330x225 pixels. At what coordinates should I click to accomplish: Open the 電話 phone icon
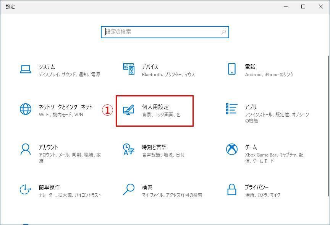point(232,69)
